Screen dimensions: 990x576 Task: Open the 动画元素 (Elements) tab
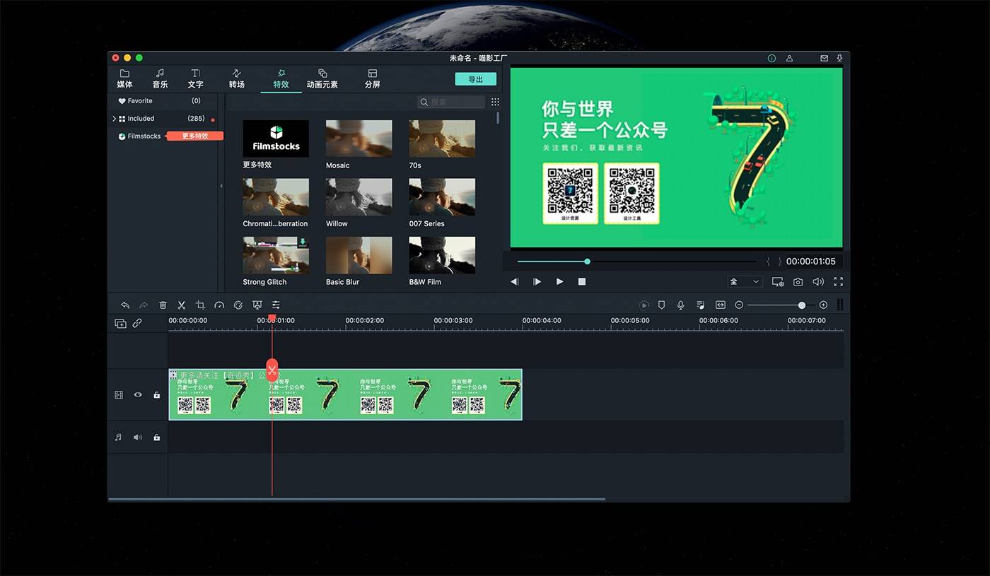[322, 78]
